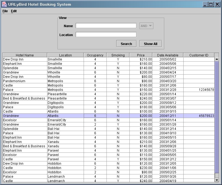Click the Occupancy column header
The width and height of the screenshot is (222, 185).
pyautogui.click(x=95, y=55)
